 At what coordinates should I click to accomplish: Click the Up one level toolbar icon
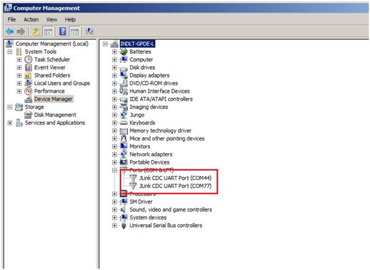coord(36,31)
